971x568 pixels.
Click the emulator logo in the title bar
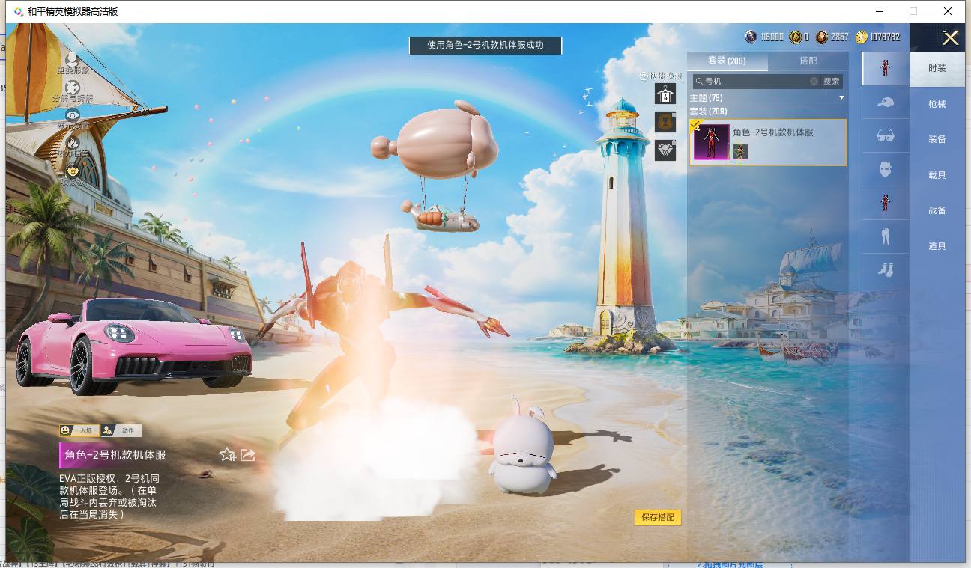18,11
